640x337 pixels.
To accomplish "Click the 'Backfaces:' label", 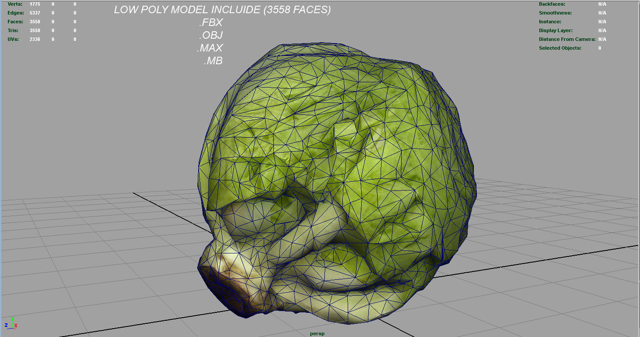I will pyautogui.click(x=552, y=4).
